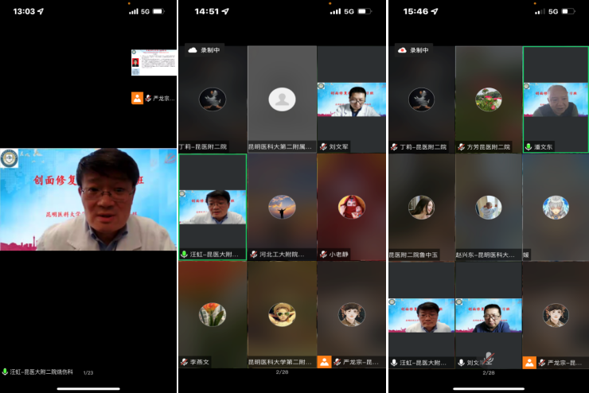
Task: Tap the muted mic icon beside 河北工大附院
Action: point(252,255)
